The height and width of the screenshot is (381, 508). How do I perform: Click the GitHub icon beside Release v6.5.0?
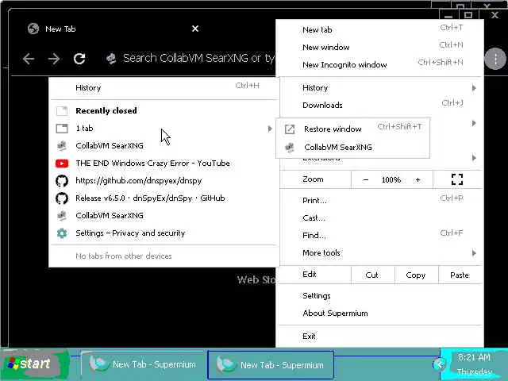coord(62,198)
